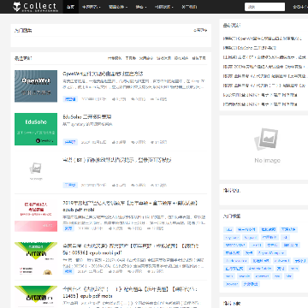Click the comment icon in BT article row
Viewport: 308px width, 308px height.
(133, 185)
